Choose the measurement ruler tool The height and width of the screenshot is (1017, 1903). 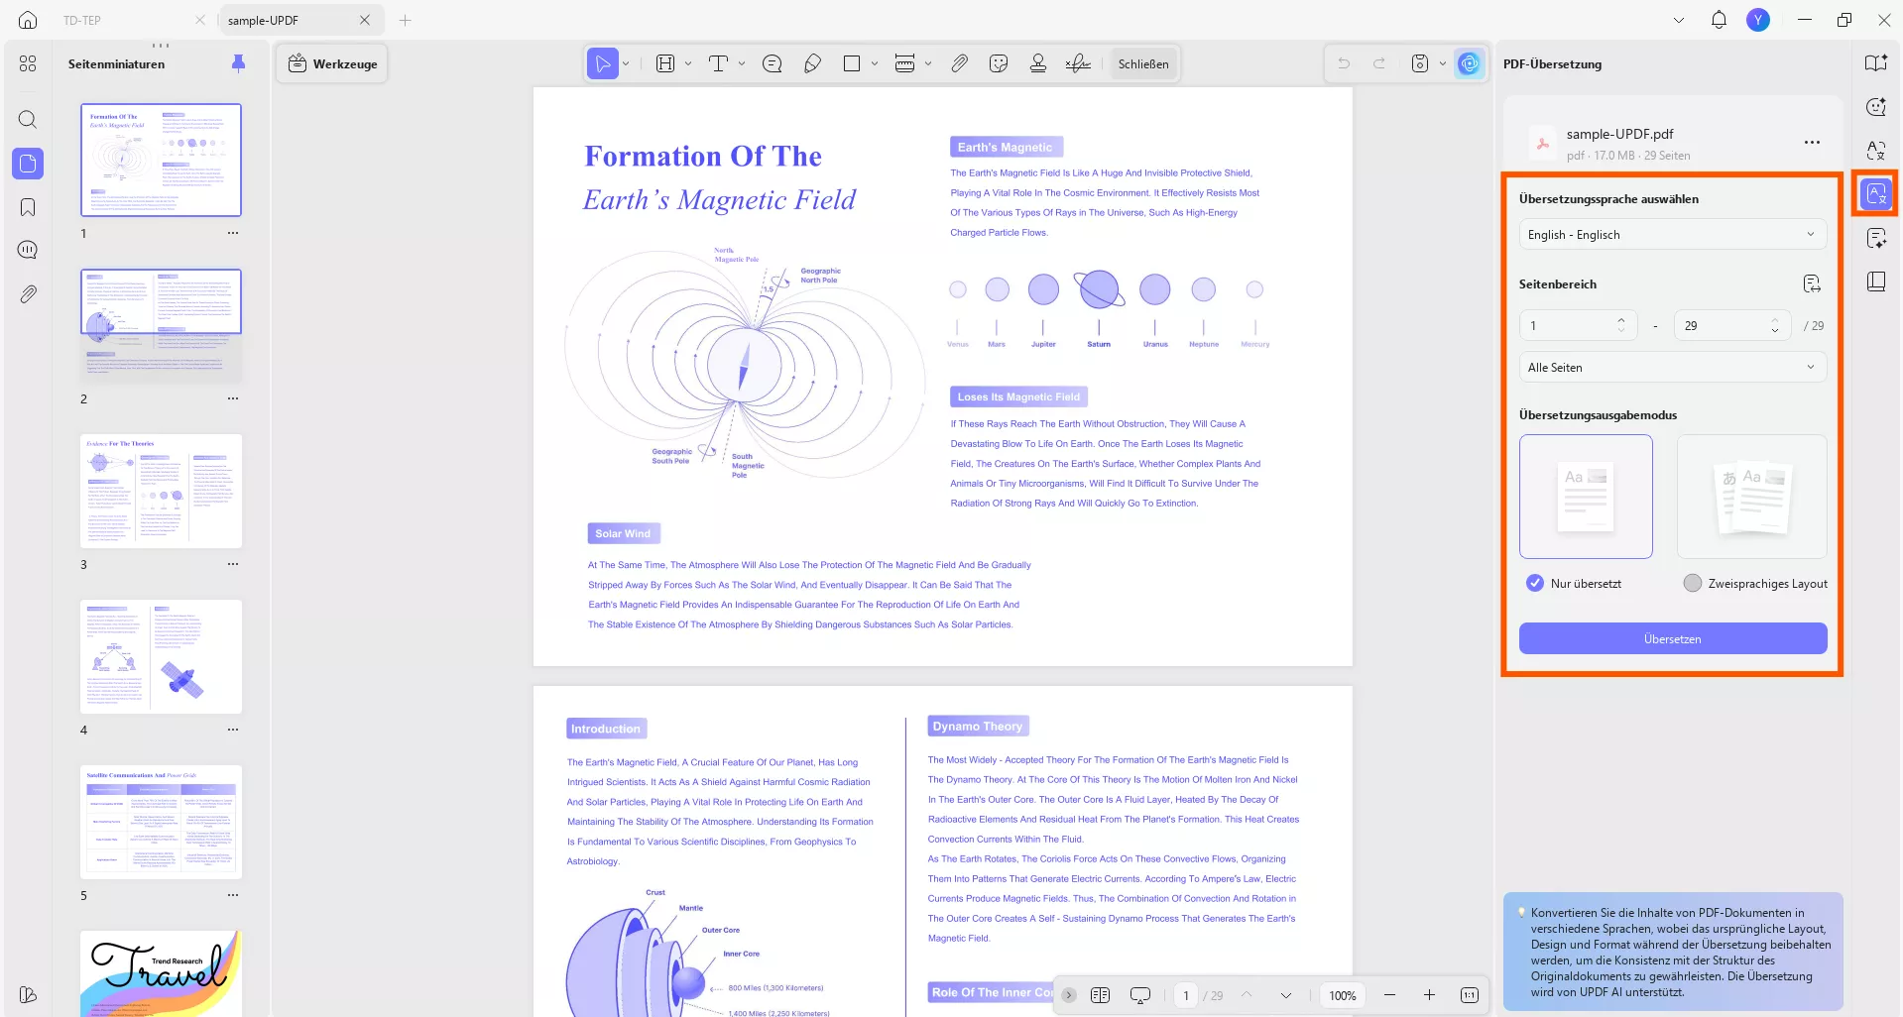[x=904, y=63]
